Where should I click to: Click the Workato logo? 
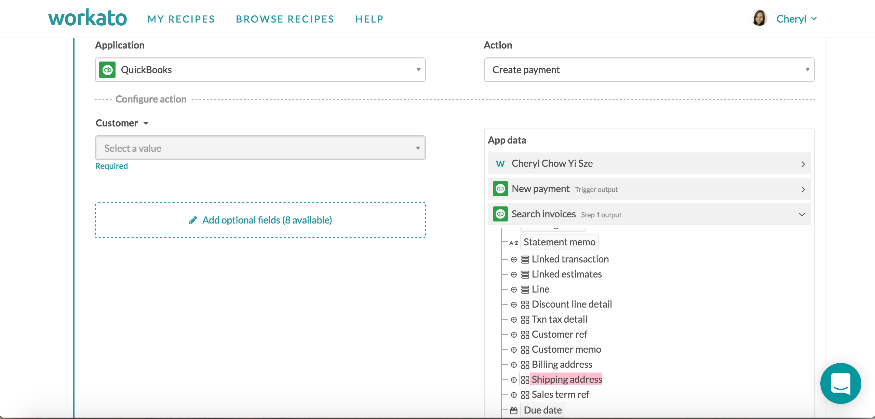(x=87, y=18)
